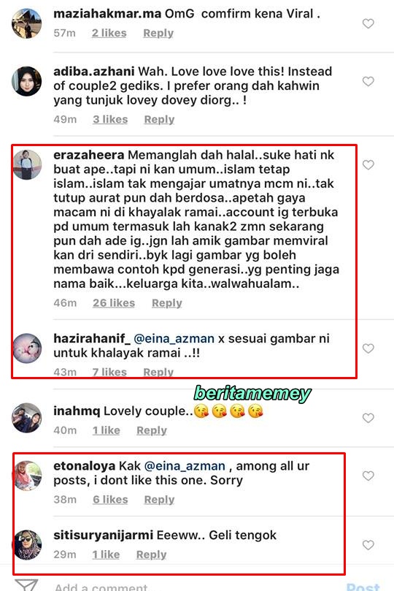
Task: Tap heart beside etonaloya's comment
Action: click(368, 476)
